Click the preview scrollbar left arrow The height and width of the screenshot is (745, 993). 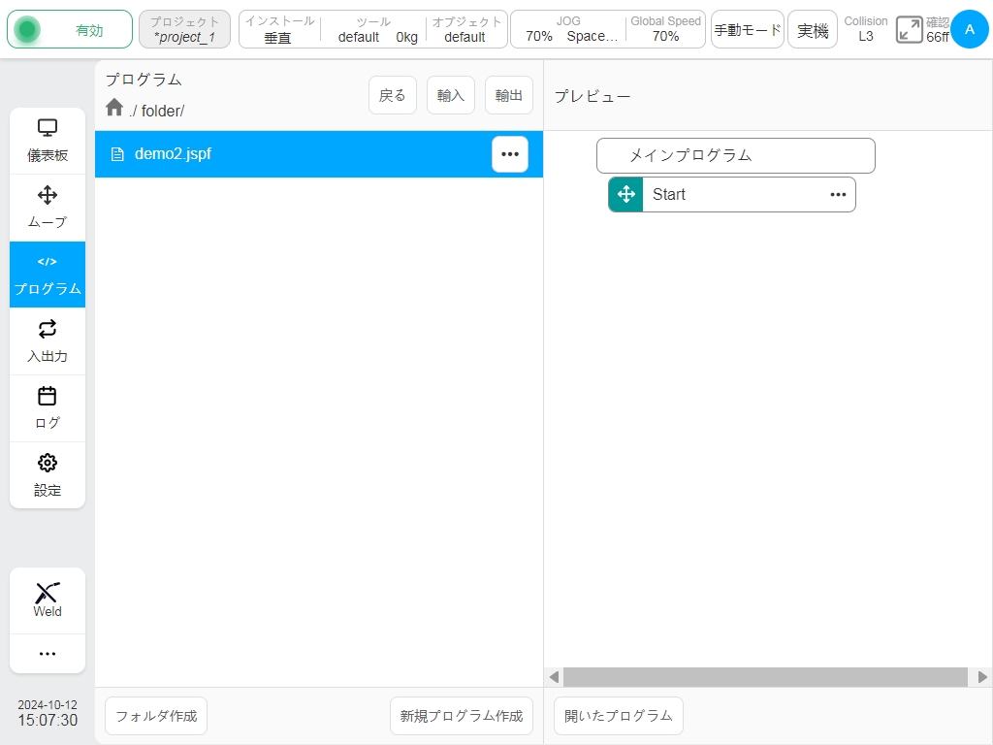click(554, 677)
